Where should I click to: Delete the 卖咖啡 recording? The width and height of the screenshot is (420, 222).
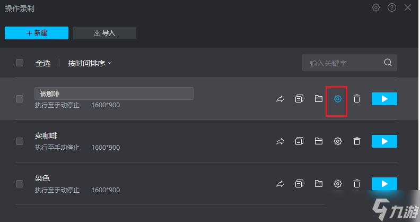click(x=356, y=141)
